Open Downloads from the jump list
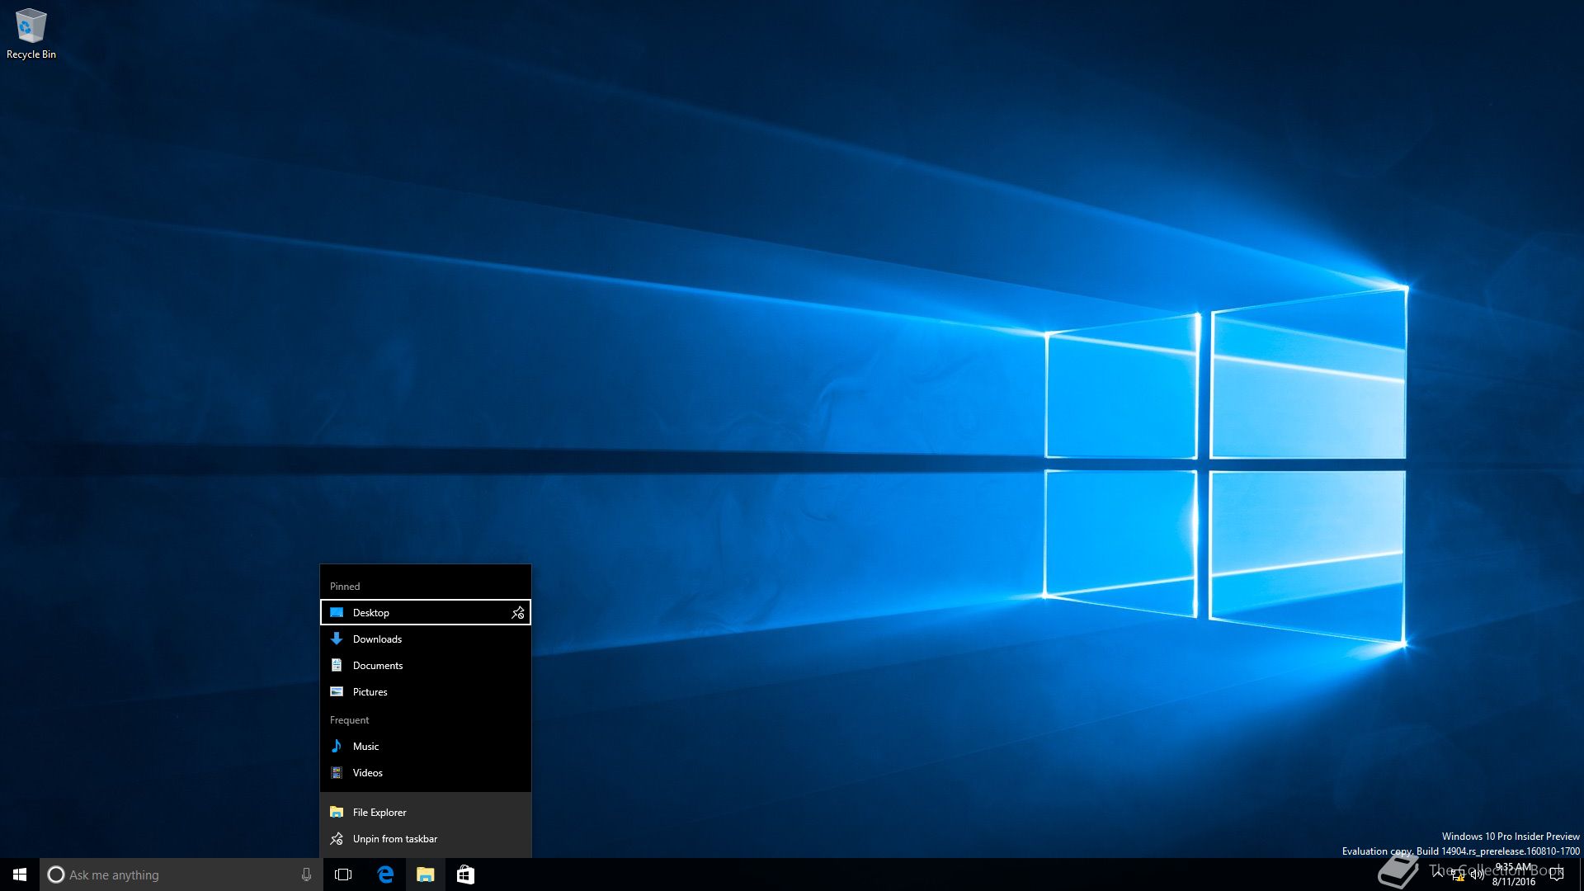This screenshot has width=1584, height=891. (426, 639)
